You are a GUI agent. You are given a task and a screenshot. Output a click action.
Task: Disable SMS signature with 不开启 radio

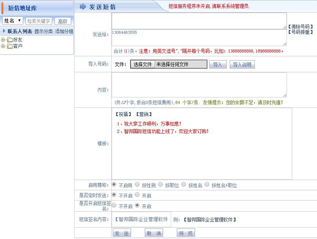(114, 206)
